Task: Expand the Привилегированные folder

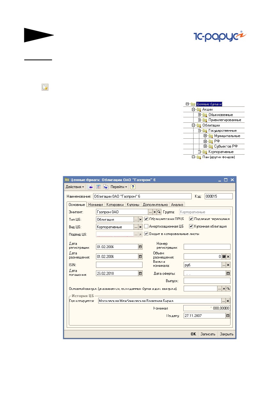Action: tap(199, 120)
